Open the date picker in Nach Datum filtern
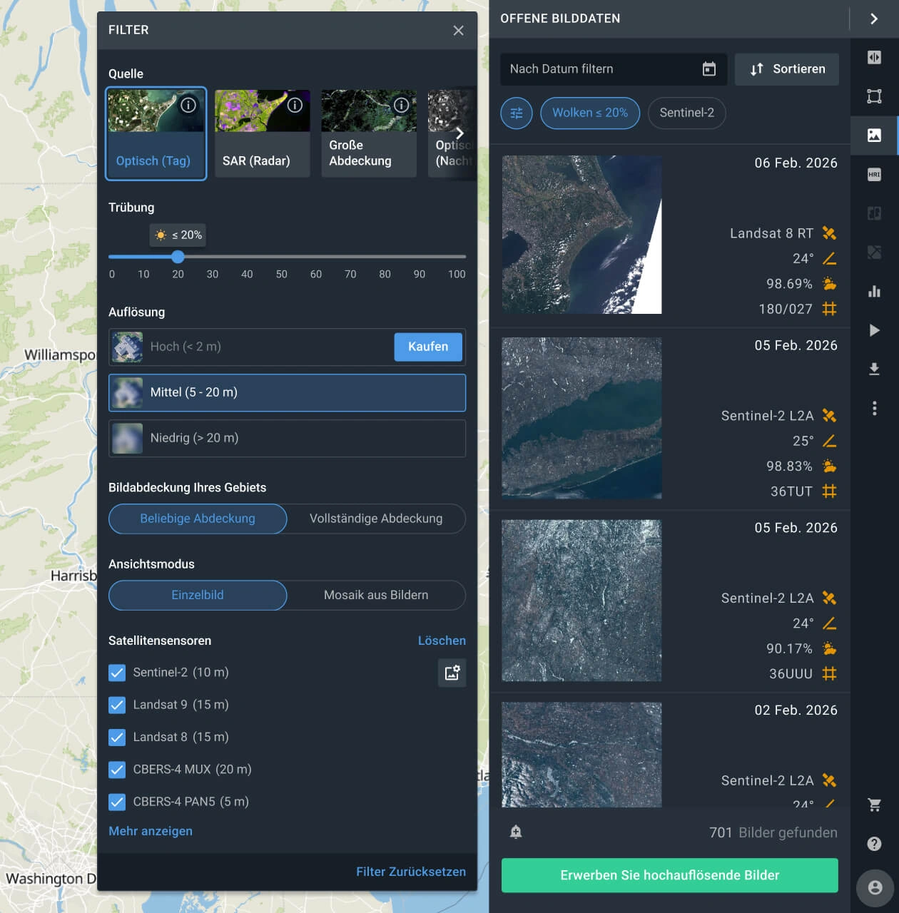This screenshot has width=899, height=913. tap(708, 68)
